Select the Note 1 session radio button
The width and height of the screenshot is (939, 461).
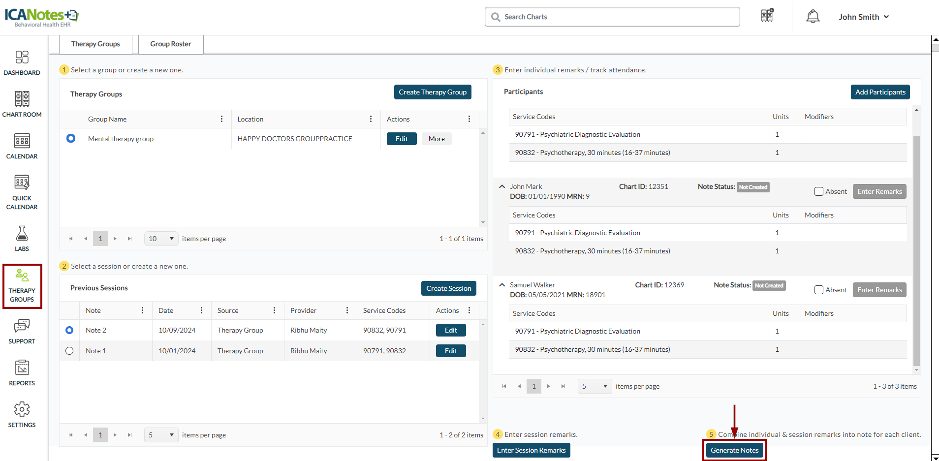tap(69, 351)
